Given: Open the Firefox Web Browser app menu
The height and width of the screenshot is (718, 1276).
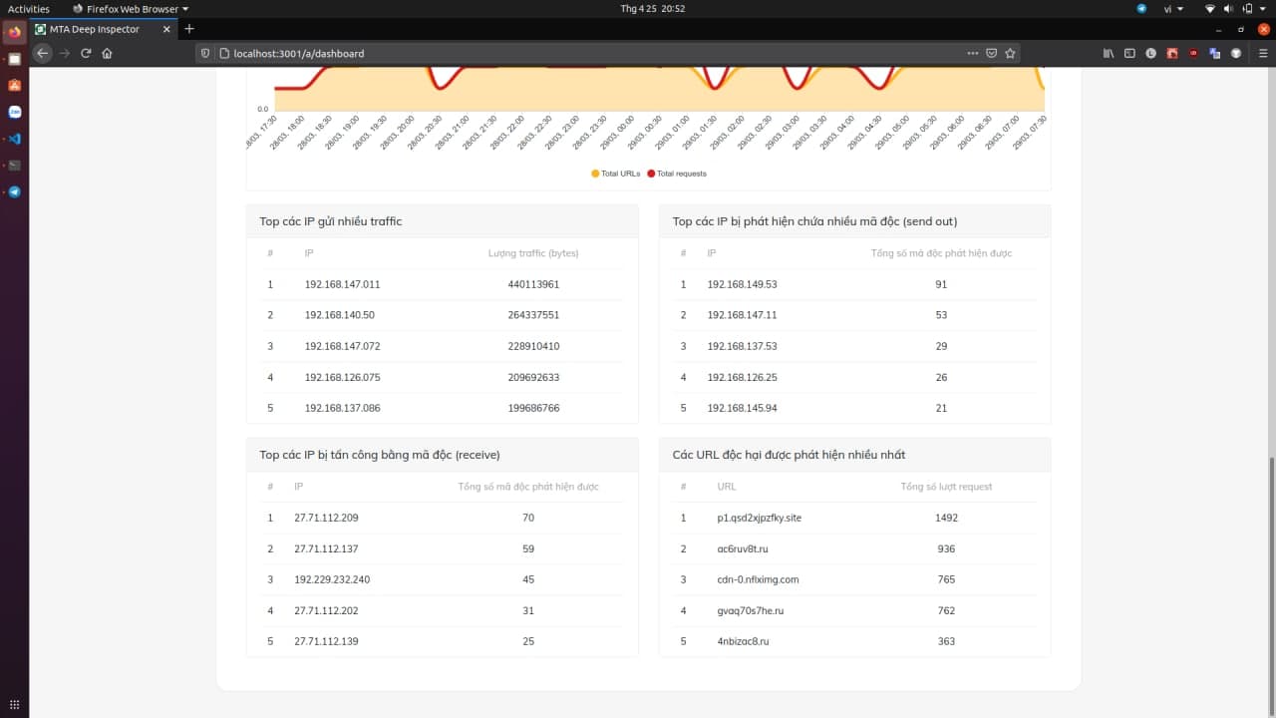Looking at the screenshot, I should tap(131, 8).
